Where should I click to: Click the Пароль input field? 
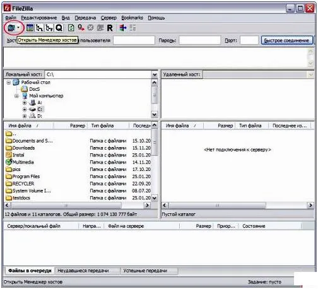pyautogui.click(x=199, y=40)
